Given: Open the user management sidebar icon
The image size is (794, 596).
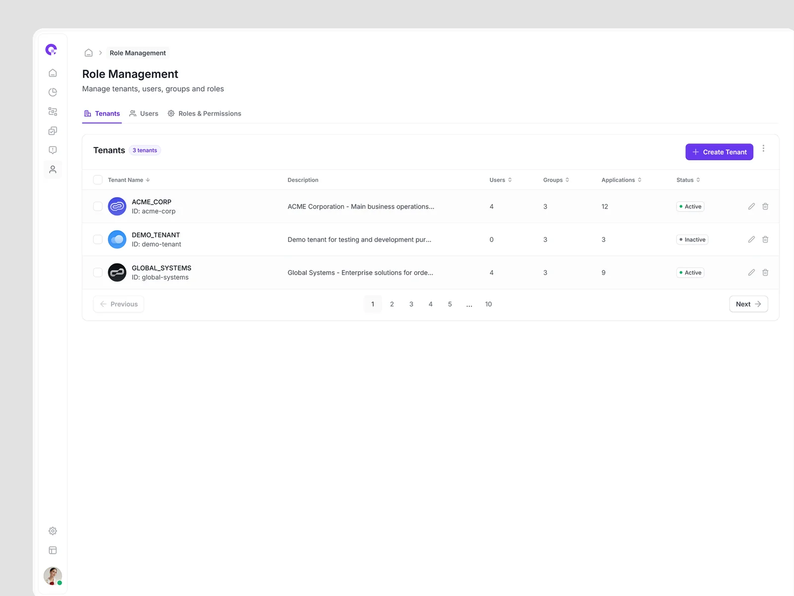Looking at the screenshot, I should 53,170.
